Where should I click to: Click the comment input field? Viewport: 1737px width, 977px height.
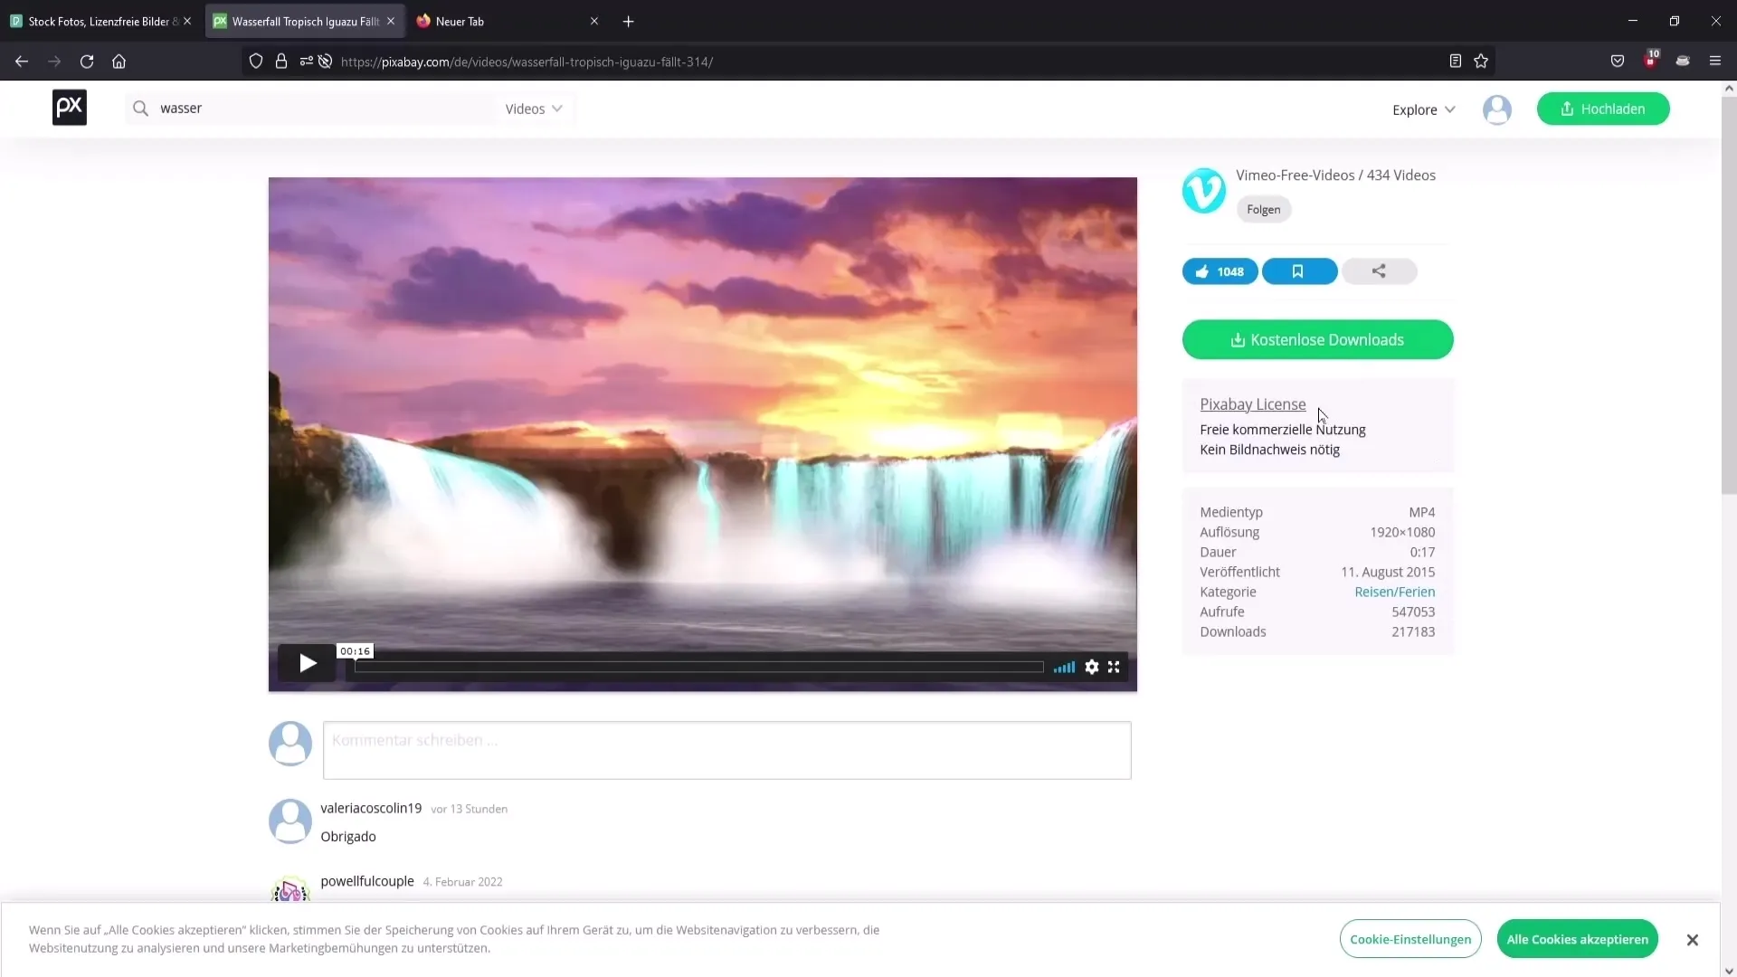tap(726, 749)
